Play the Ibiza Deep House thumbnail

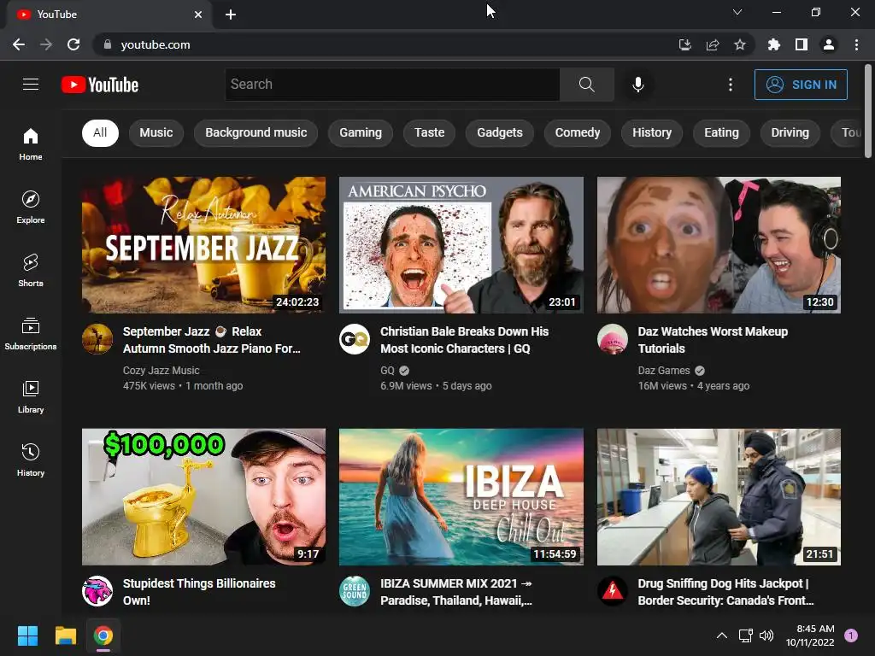[x=461, y=497]
